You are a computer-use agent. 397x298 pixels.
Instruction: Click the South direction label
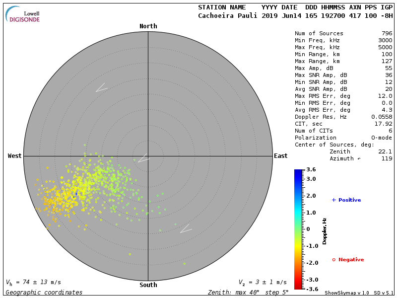pos(148,285)
